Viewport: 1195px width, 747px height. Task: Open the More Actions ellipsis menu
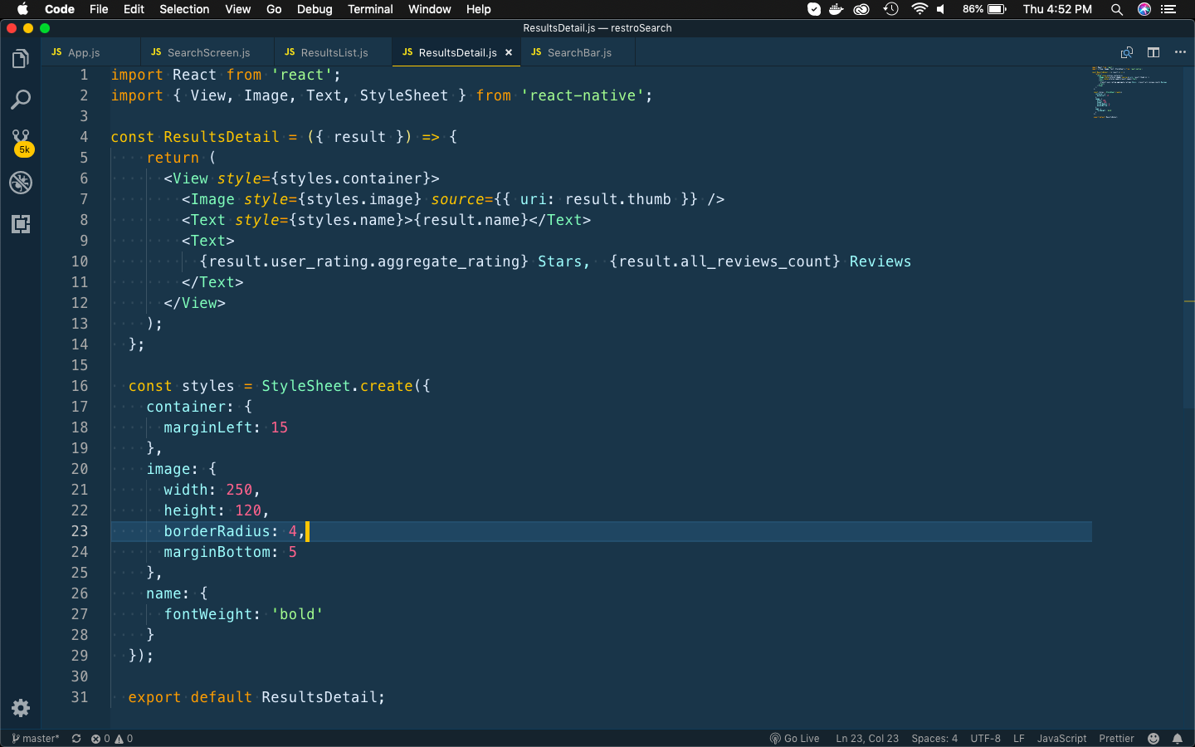pos(1180,52)
